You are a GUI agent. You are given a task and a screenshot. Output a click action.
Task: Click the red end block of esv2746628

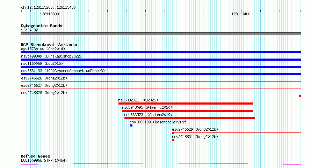tap(300, 96)
